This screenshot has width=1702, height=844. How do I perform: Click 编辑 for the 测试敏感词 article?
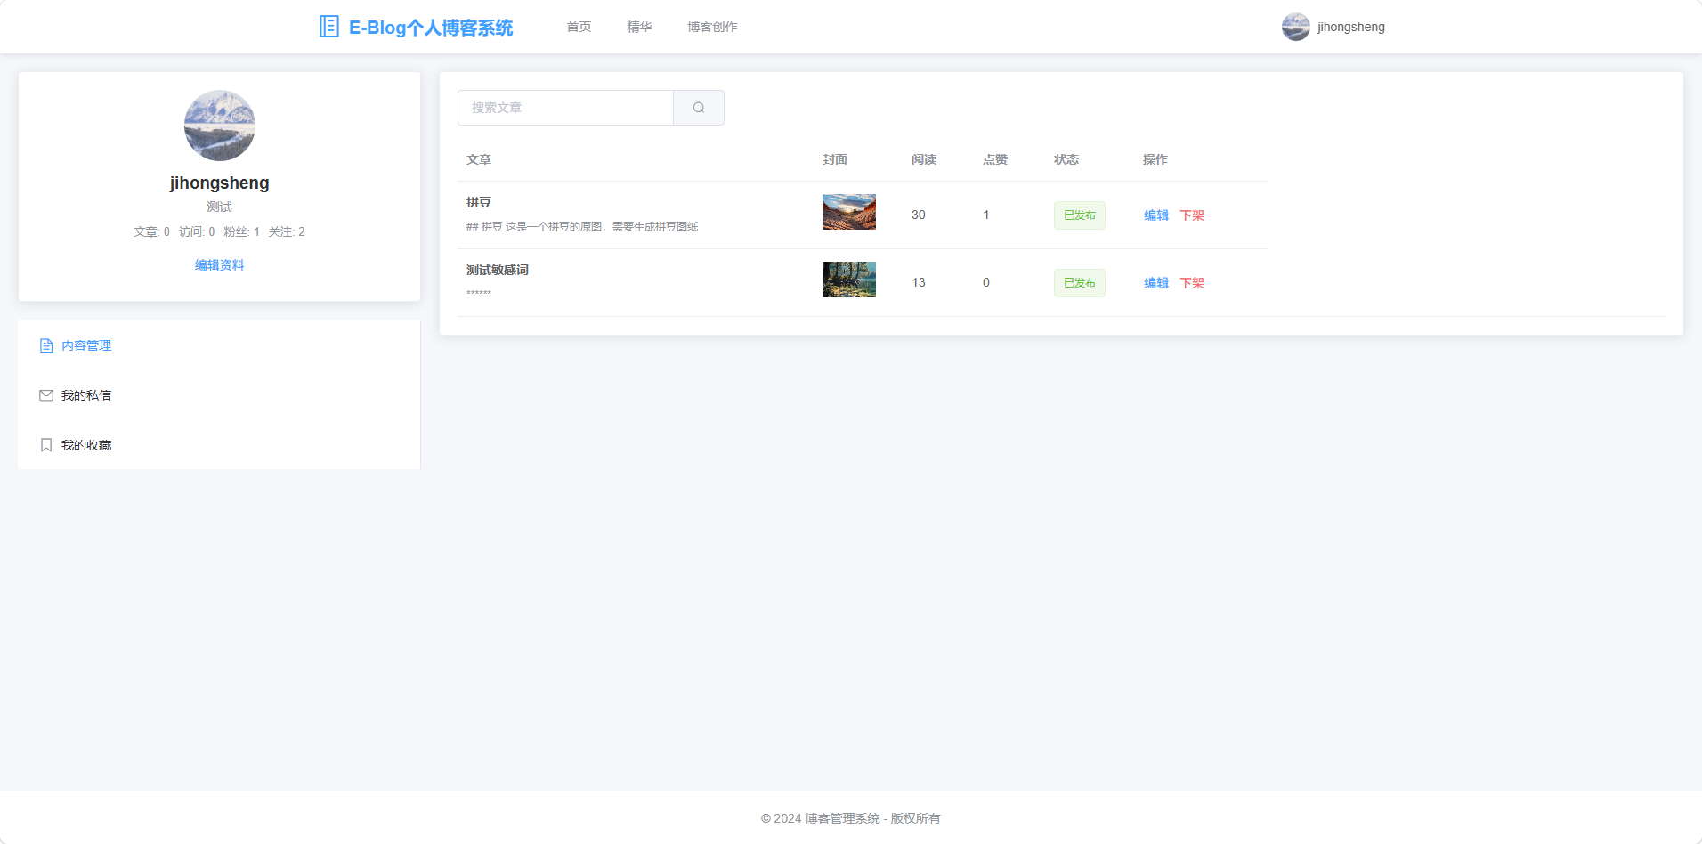coord(1155,283)
